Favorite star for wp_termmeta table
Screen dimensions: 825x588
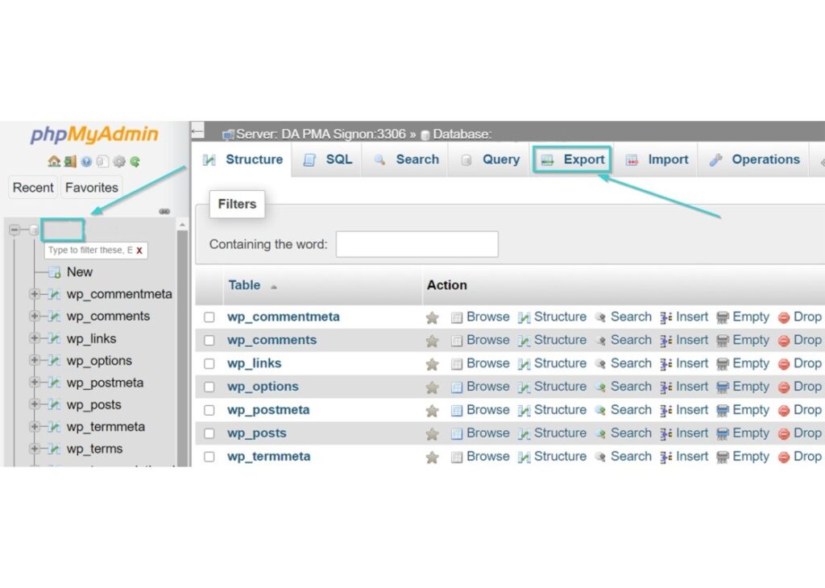[x=432, y=457]
